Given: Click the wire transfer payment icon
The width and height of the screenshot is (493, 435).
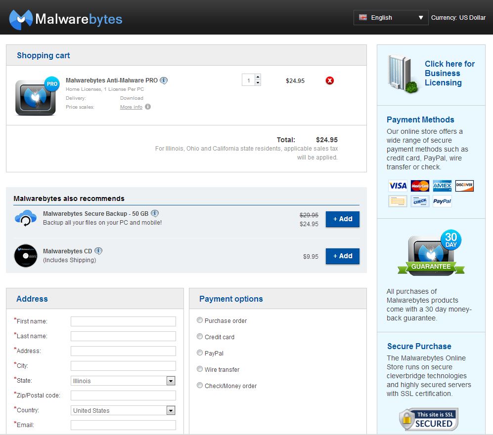Looking at the screenshot, I should click(398, 201).
